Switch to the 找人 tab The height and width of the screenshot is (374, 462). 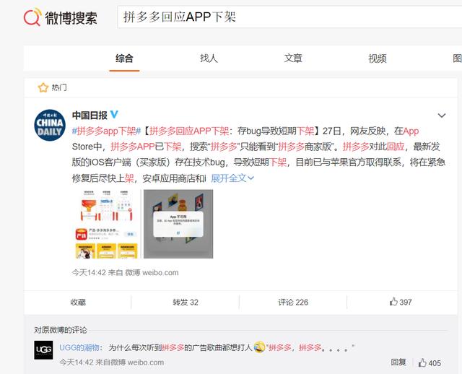[209, 58]
